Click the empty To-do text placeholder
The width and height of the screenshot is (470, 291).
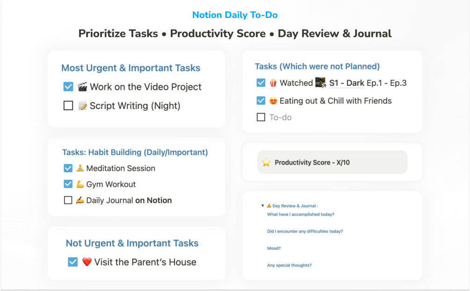pyautogui.click(x=280, y=117)
